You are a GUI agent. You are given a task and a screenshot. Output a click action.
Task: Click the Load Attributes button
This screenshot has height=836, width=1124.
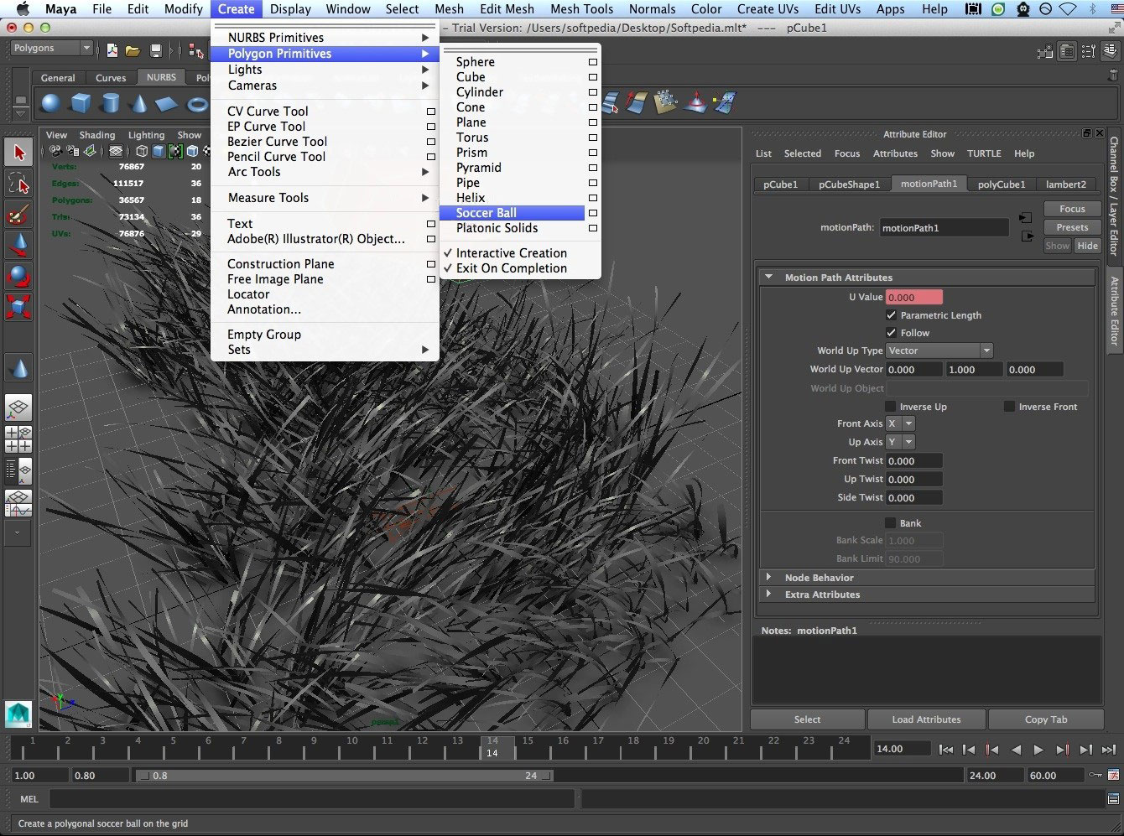coord(926,719)
